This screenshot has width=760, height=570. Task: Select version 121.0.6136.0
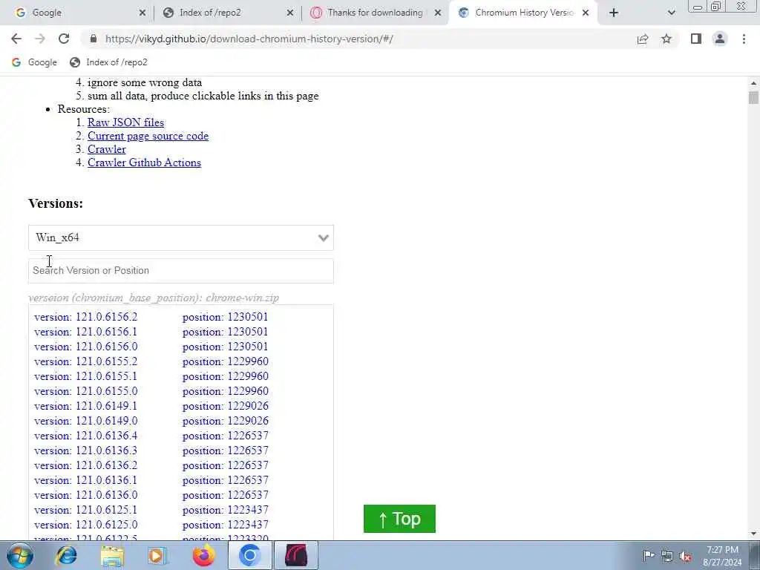(86, 495)
